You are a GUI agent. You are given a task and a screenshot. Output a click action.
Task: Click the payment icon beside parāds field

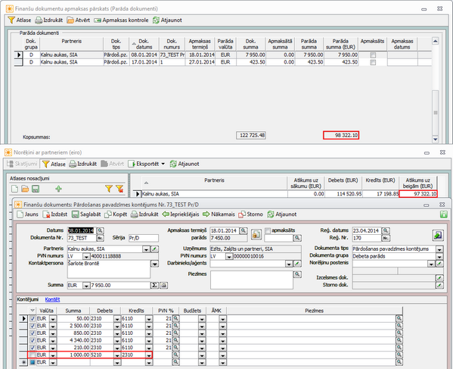tap(256, 234)
